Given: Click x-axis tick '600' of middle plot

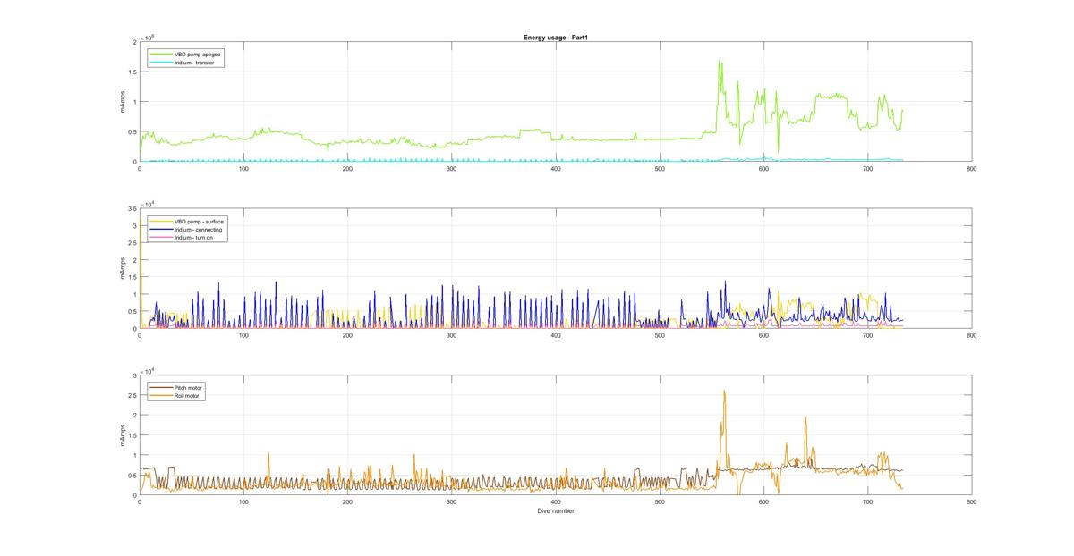Looking at the screenshot, I should coord(763,335).
